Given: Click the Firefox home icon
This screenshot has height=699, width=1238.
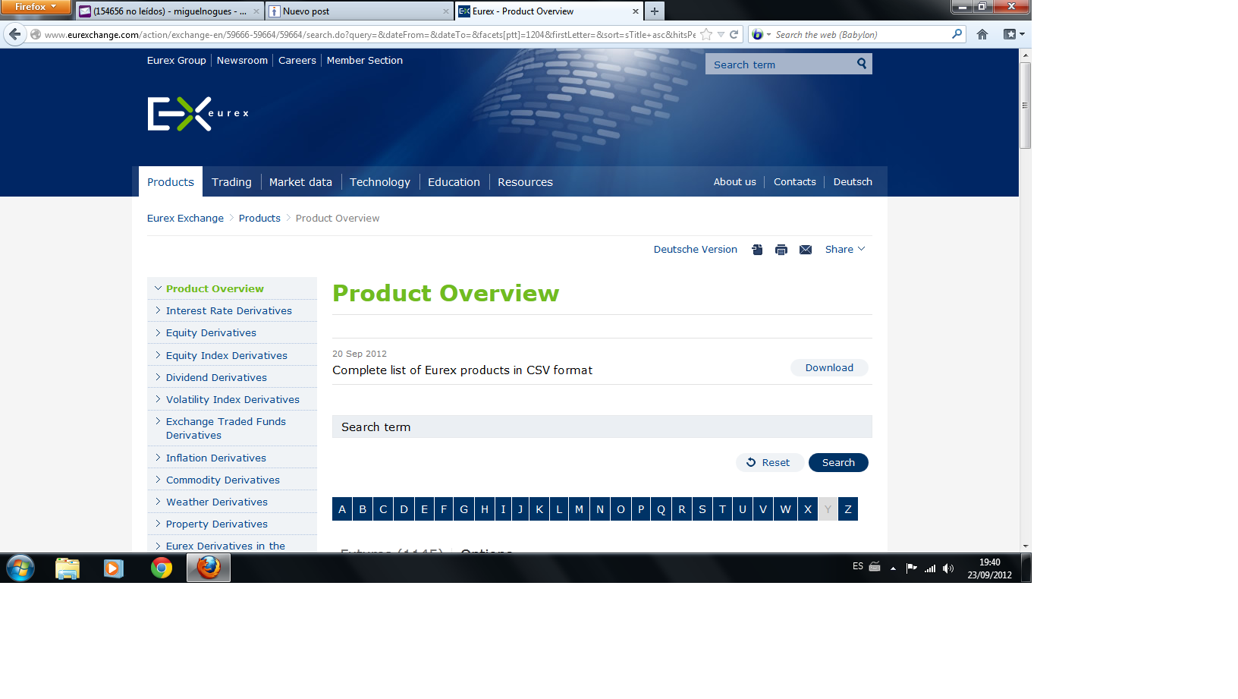Looking at the screenshot, I should (982, 34).
